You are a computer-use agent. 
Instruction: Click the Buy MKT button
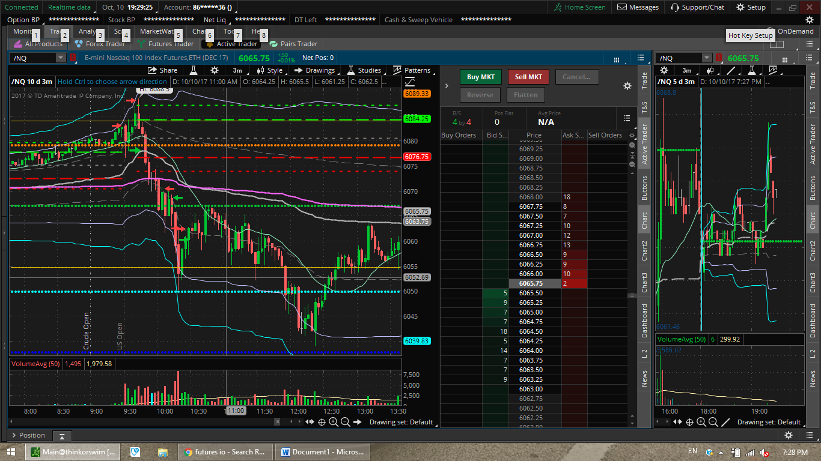(x=480, y=77)
